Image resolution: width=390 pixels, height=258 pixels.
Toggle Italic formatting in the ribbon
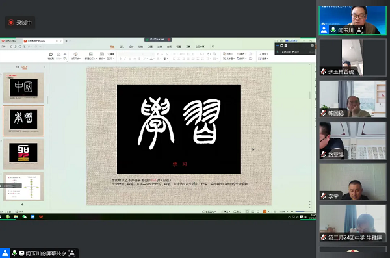[125, 58]
